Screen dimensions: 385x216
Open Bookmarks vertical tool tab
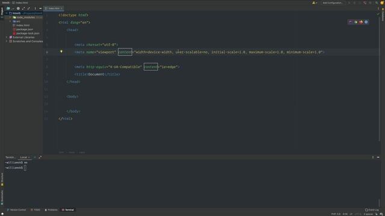[2, 197]
